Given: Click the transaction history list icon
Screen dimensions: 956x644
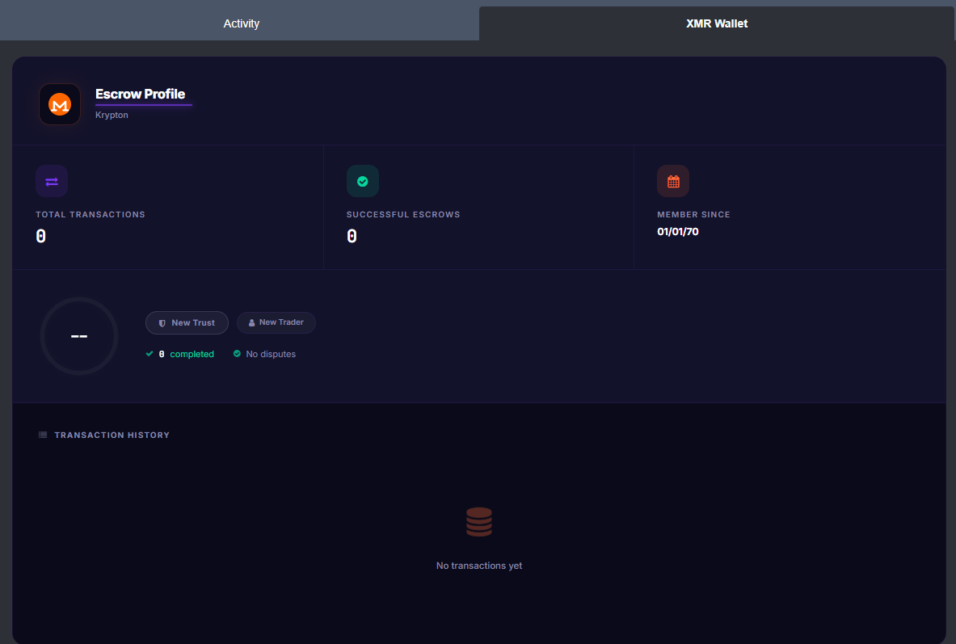Looking at the screenshot, I should pos(43,435).
